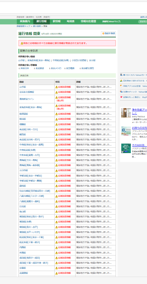Click warning icon in the top pink alert banner
The width and height of the screenshot is (147, 284).
click(22, 43)
